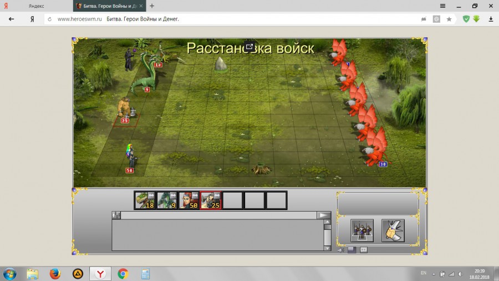Open the browser hamburger menu

(442, 6)
